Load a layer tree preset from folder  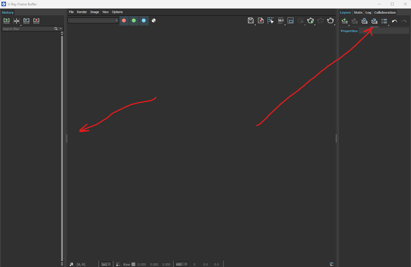pyautogui.click(x=374, y=21)
